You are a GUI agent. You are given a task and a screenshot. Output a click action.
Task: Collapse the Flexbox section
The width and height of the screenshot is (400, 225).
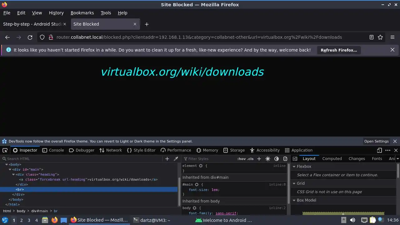coord(294,167)
